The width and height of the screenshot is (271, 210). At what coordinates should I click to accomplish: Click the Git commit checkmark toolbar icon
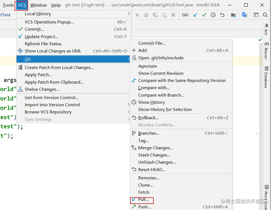pyautogui.click(x=204, y=15)
